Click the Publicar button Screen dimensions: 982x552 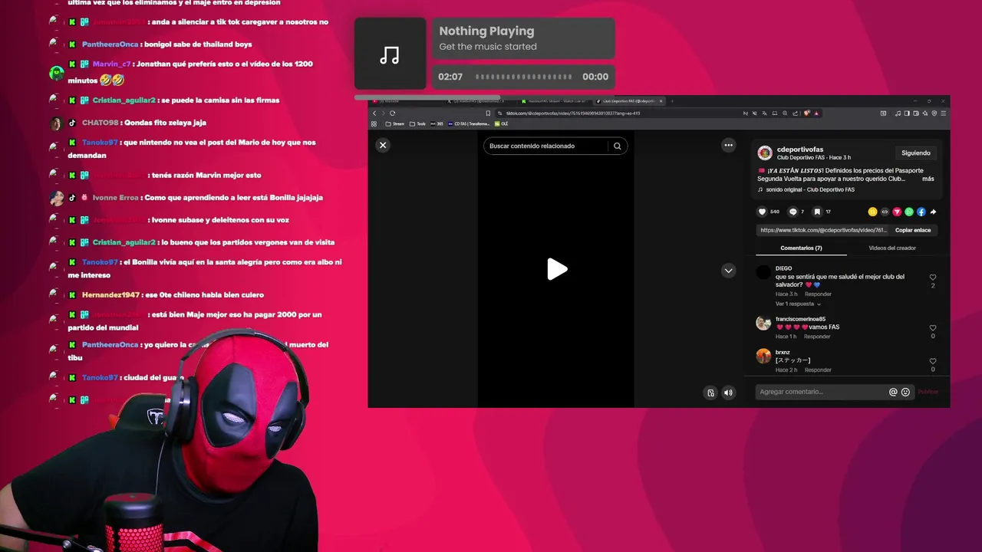coord(928,392)
